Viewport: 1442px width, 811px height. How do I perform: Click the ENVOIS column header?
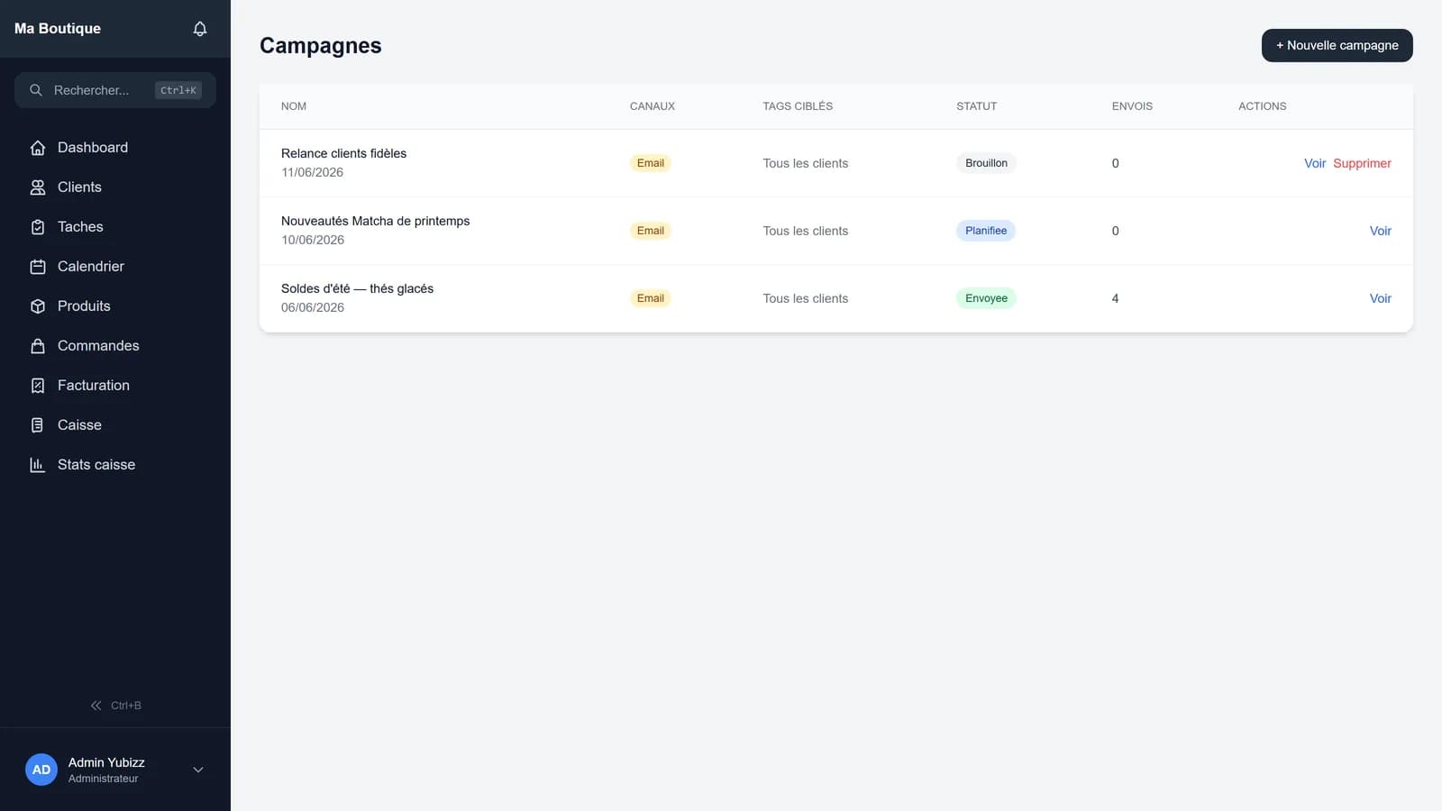pyautogui.click(x=1132, y=106)
